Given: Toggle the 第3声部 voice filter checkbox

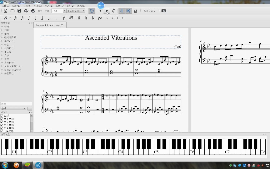Looking at the screenshot, I should [x=2, y=125].
